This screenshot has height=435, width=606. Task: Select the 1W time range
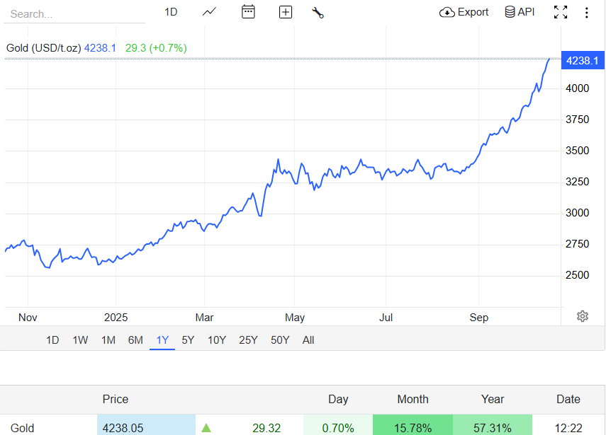pos(80,340)
